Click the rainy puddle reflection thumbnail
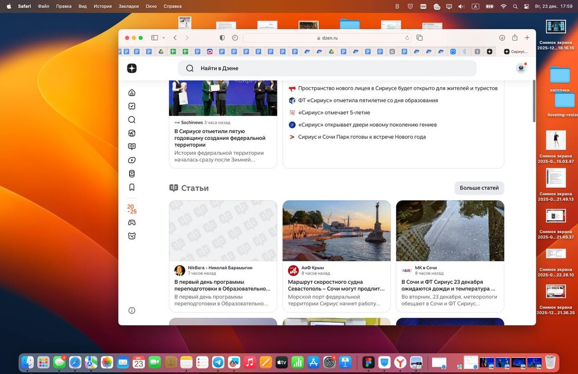 click(x=450, y=231)
